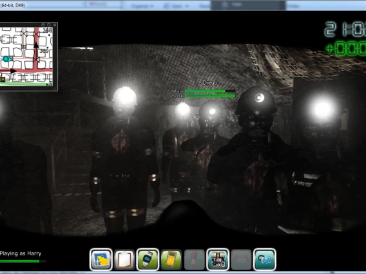Select the digital wristwatch item
Viewport: 366px width, 274px height.
tap(148, 260)
